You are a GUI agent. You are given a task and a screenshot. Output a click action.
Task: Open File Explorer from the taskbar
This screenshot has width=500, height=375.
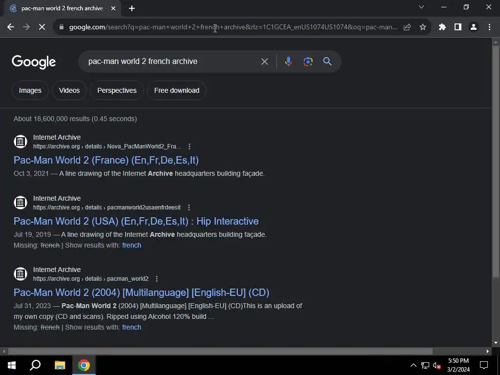tap(60, 365)
